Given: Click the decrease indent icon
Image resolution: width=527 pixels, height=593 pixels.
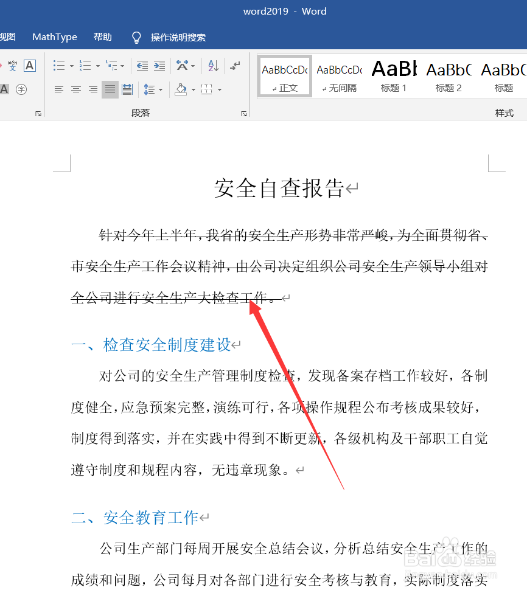Looking at the screenshot, I should pos(142,65).
